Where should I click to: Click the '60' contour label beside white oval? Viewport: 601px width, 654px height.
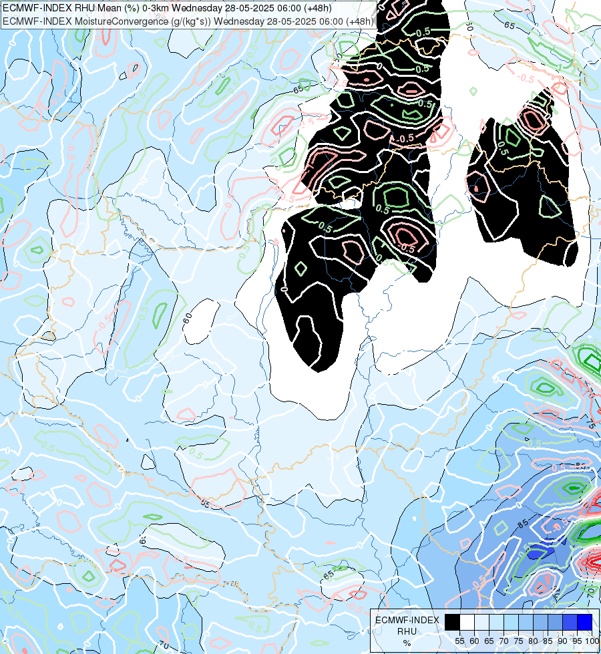[x=187, y=318]
